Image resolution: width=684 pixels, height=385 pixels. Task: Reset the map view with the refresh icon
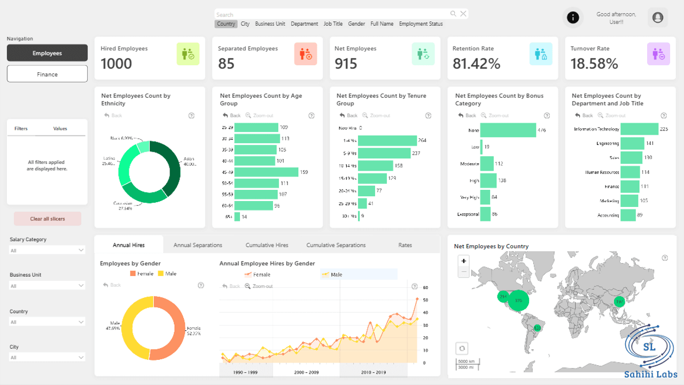click(462, 348)
